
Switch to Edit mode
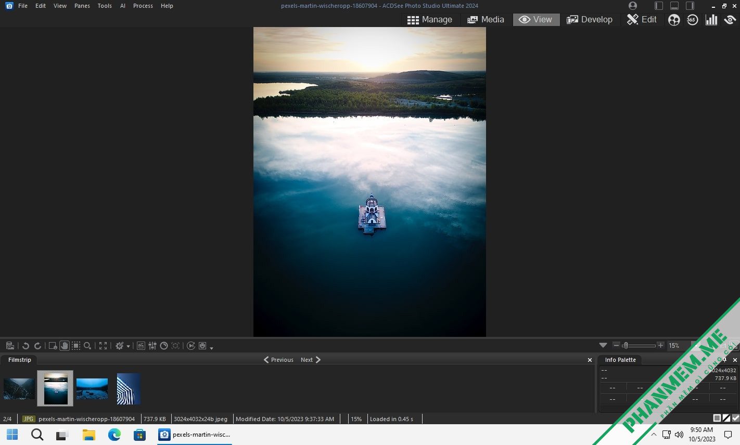pyautogui.click(x=642, y=20)
